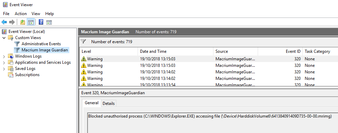Click Event Viewer (Local) root node

27,32
